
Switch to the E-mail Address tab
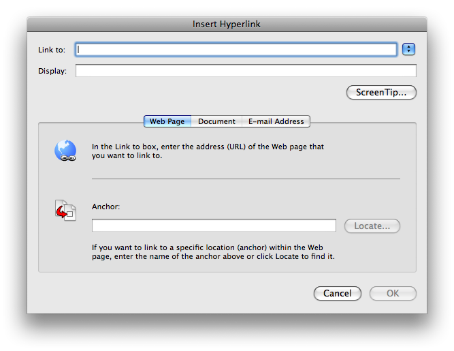tap(276, 121)
